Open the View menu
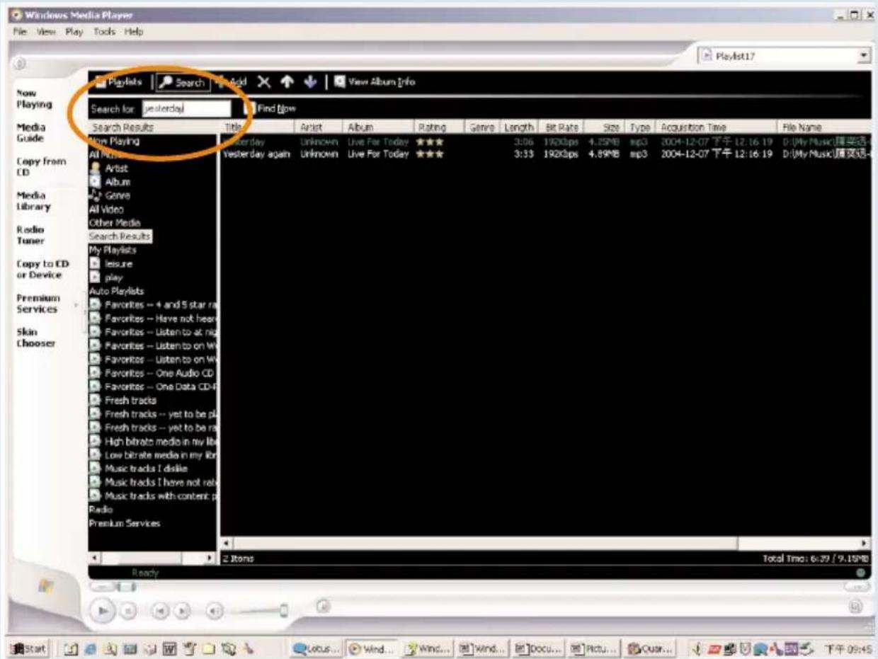This screenshot has height=659, width=878. pyautogui.click(x=46, y=32)
